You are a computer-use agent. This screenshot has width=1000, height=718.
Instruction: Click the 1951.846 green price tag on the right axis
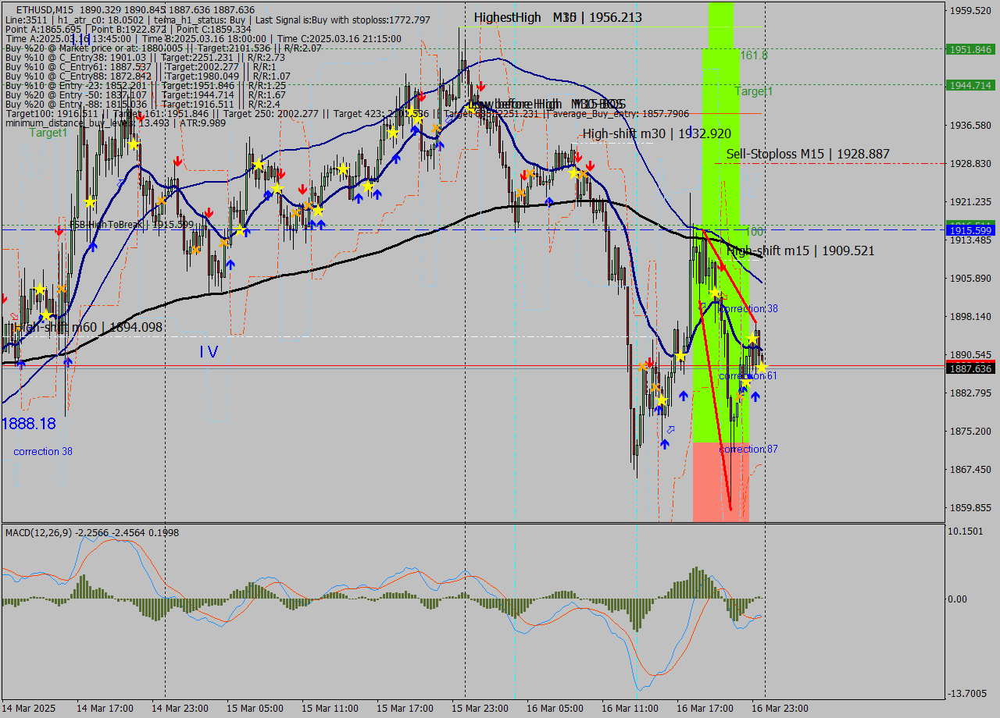point(969,49)
